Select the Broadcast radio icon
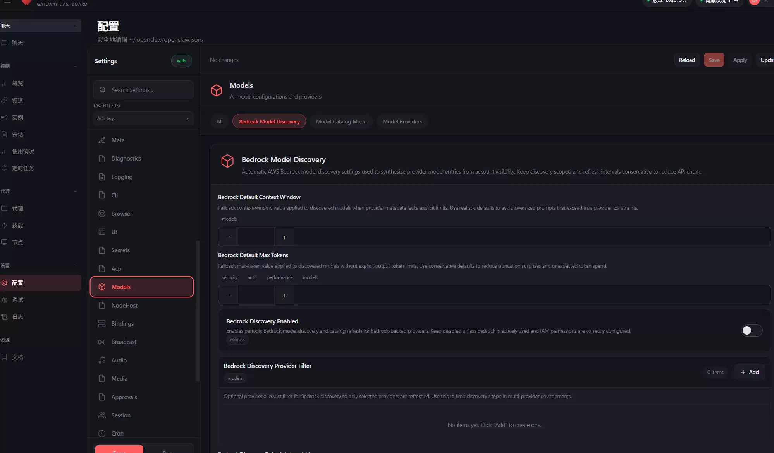Image resolution: width=774 pixels, height=453 pixels. point(102,342)
